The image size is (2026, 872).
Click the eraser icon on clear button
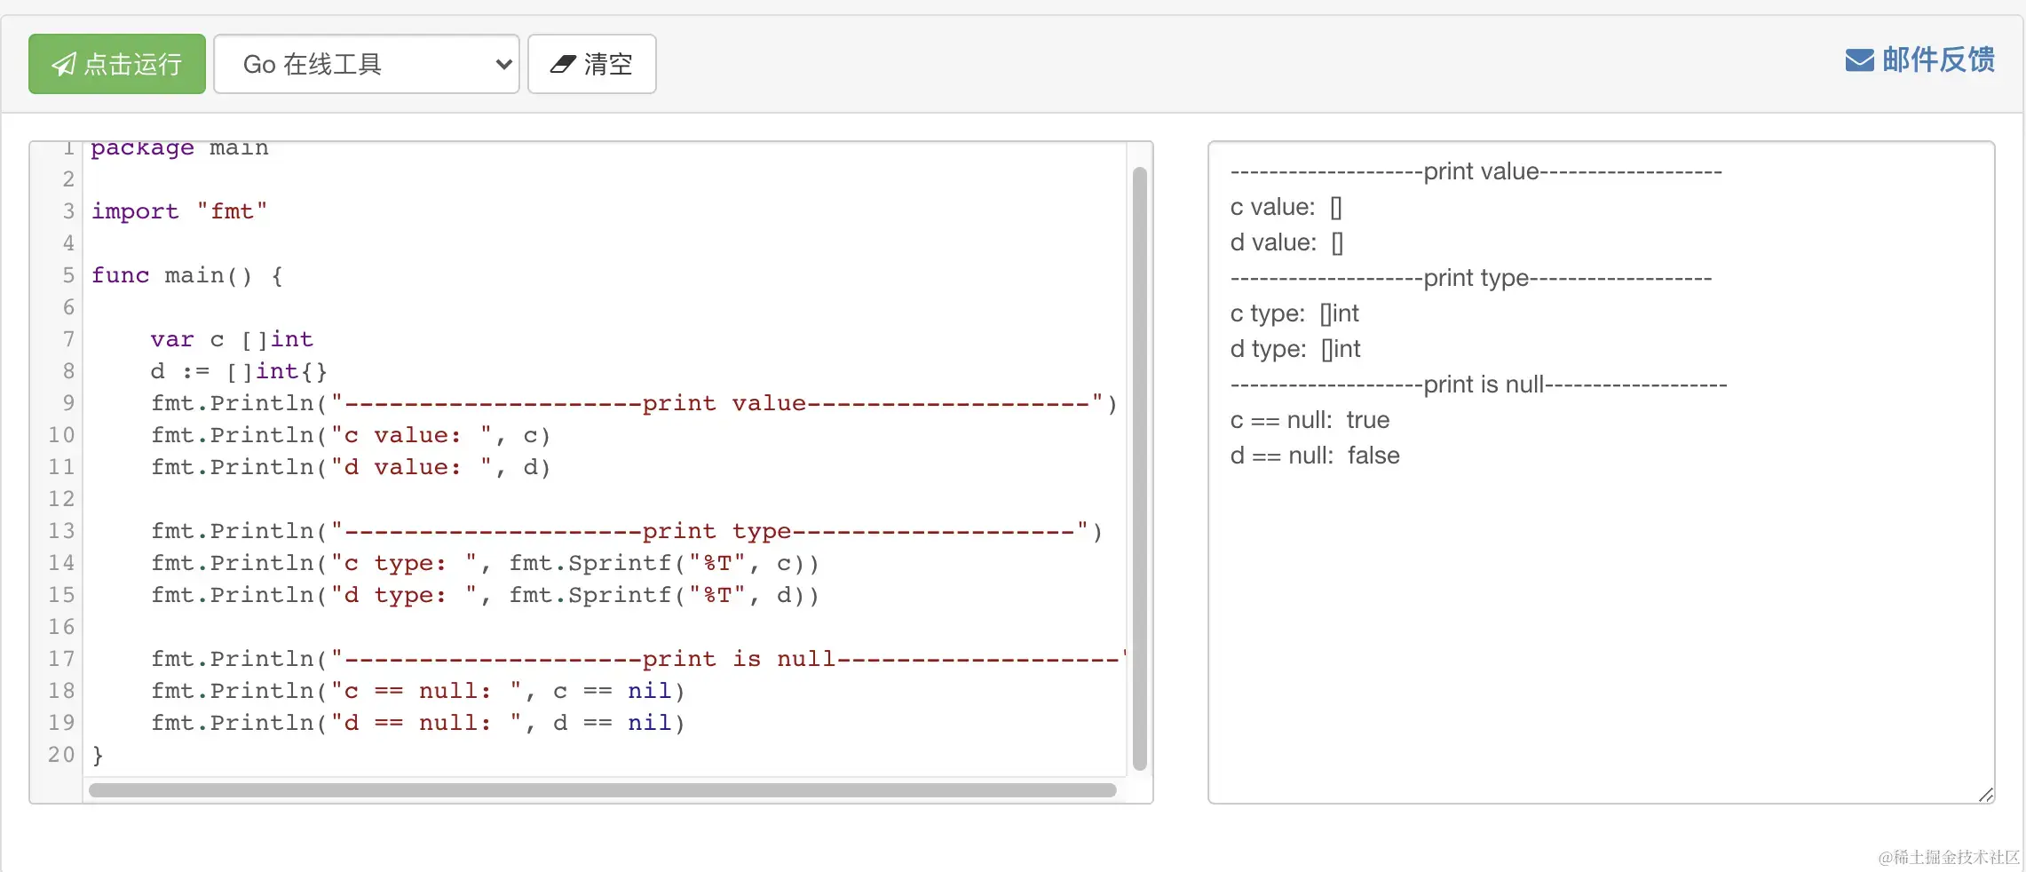click(x=563, y=64)
